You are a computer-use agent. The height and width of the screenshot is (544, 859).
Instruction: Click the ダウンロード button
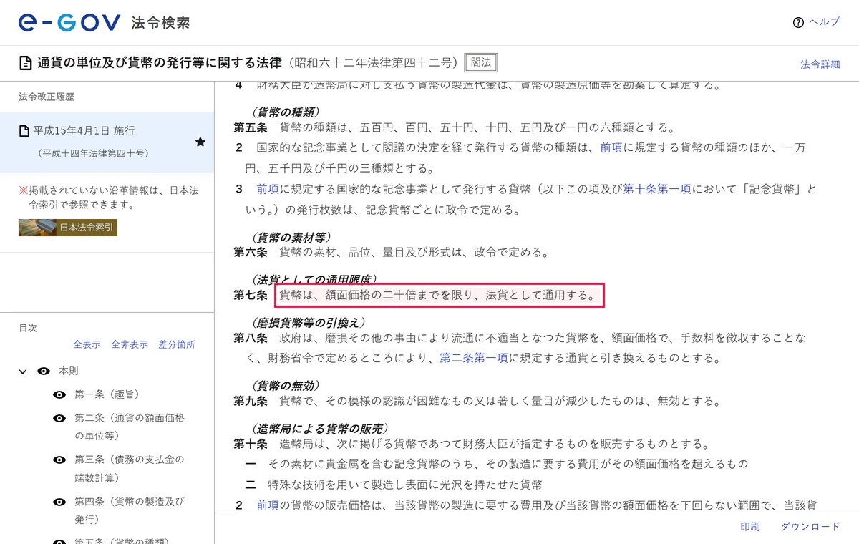[x=810, y=527]
